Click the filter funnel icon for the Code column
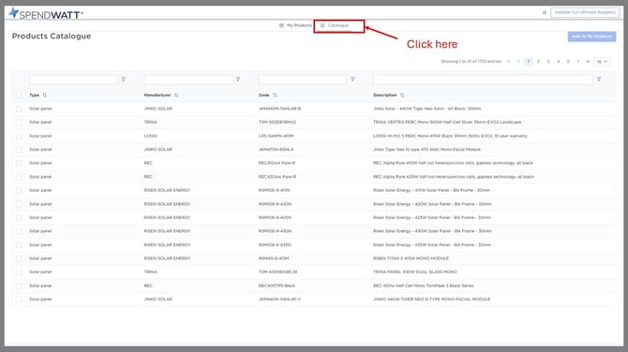The height and width of the screenshot is (352, 628). [352, 80]
